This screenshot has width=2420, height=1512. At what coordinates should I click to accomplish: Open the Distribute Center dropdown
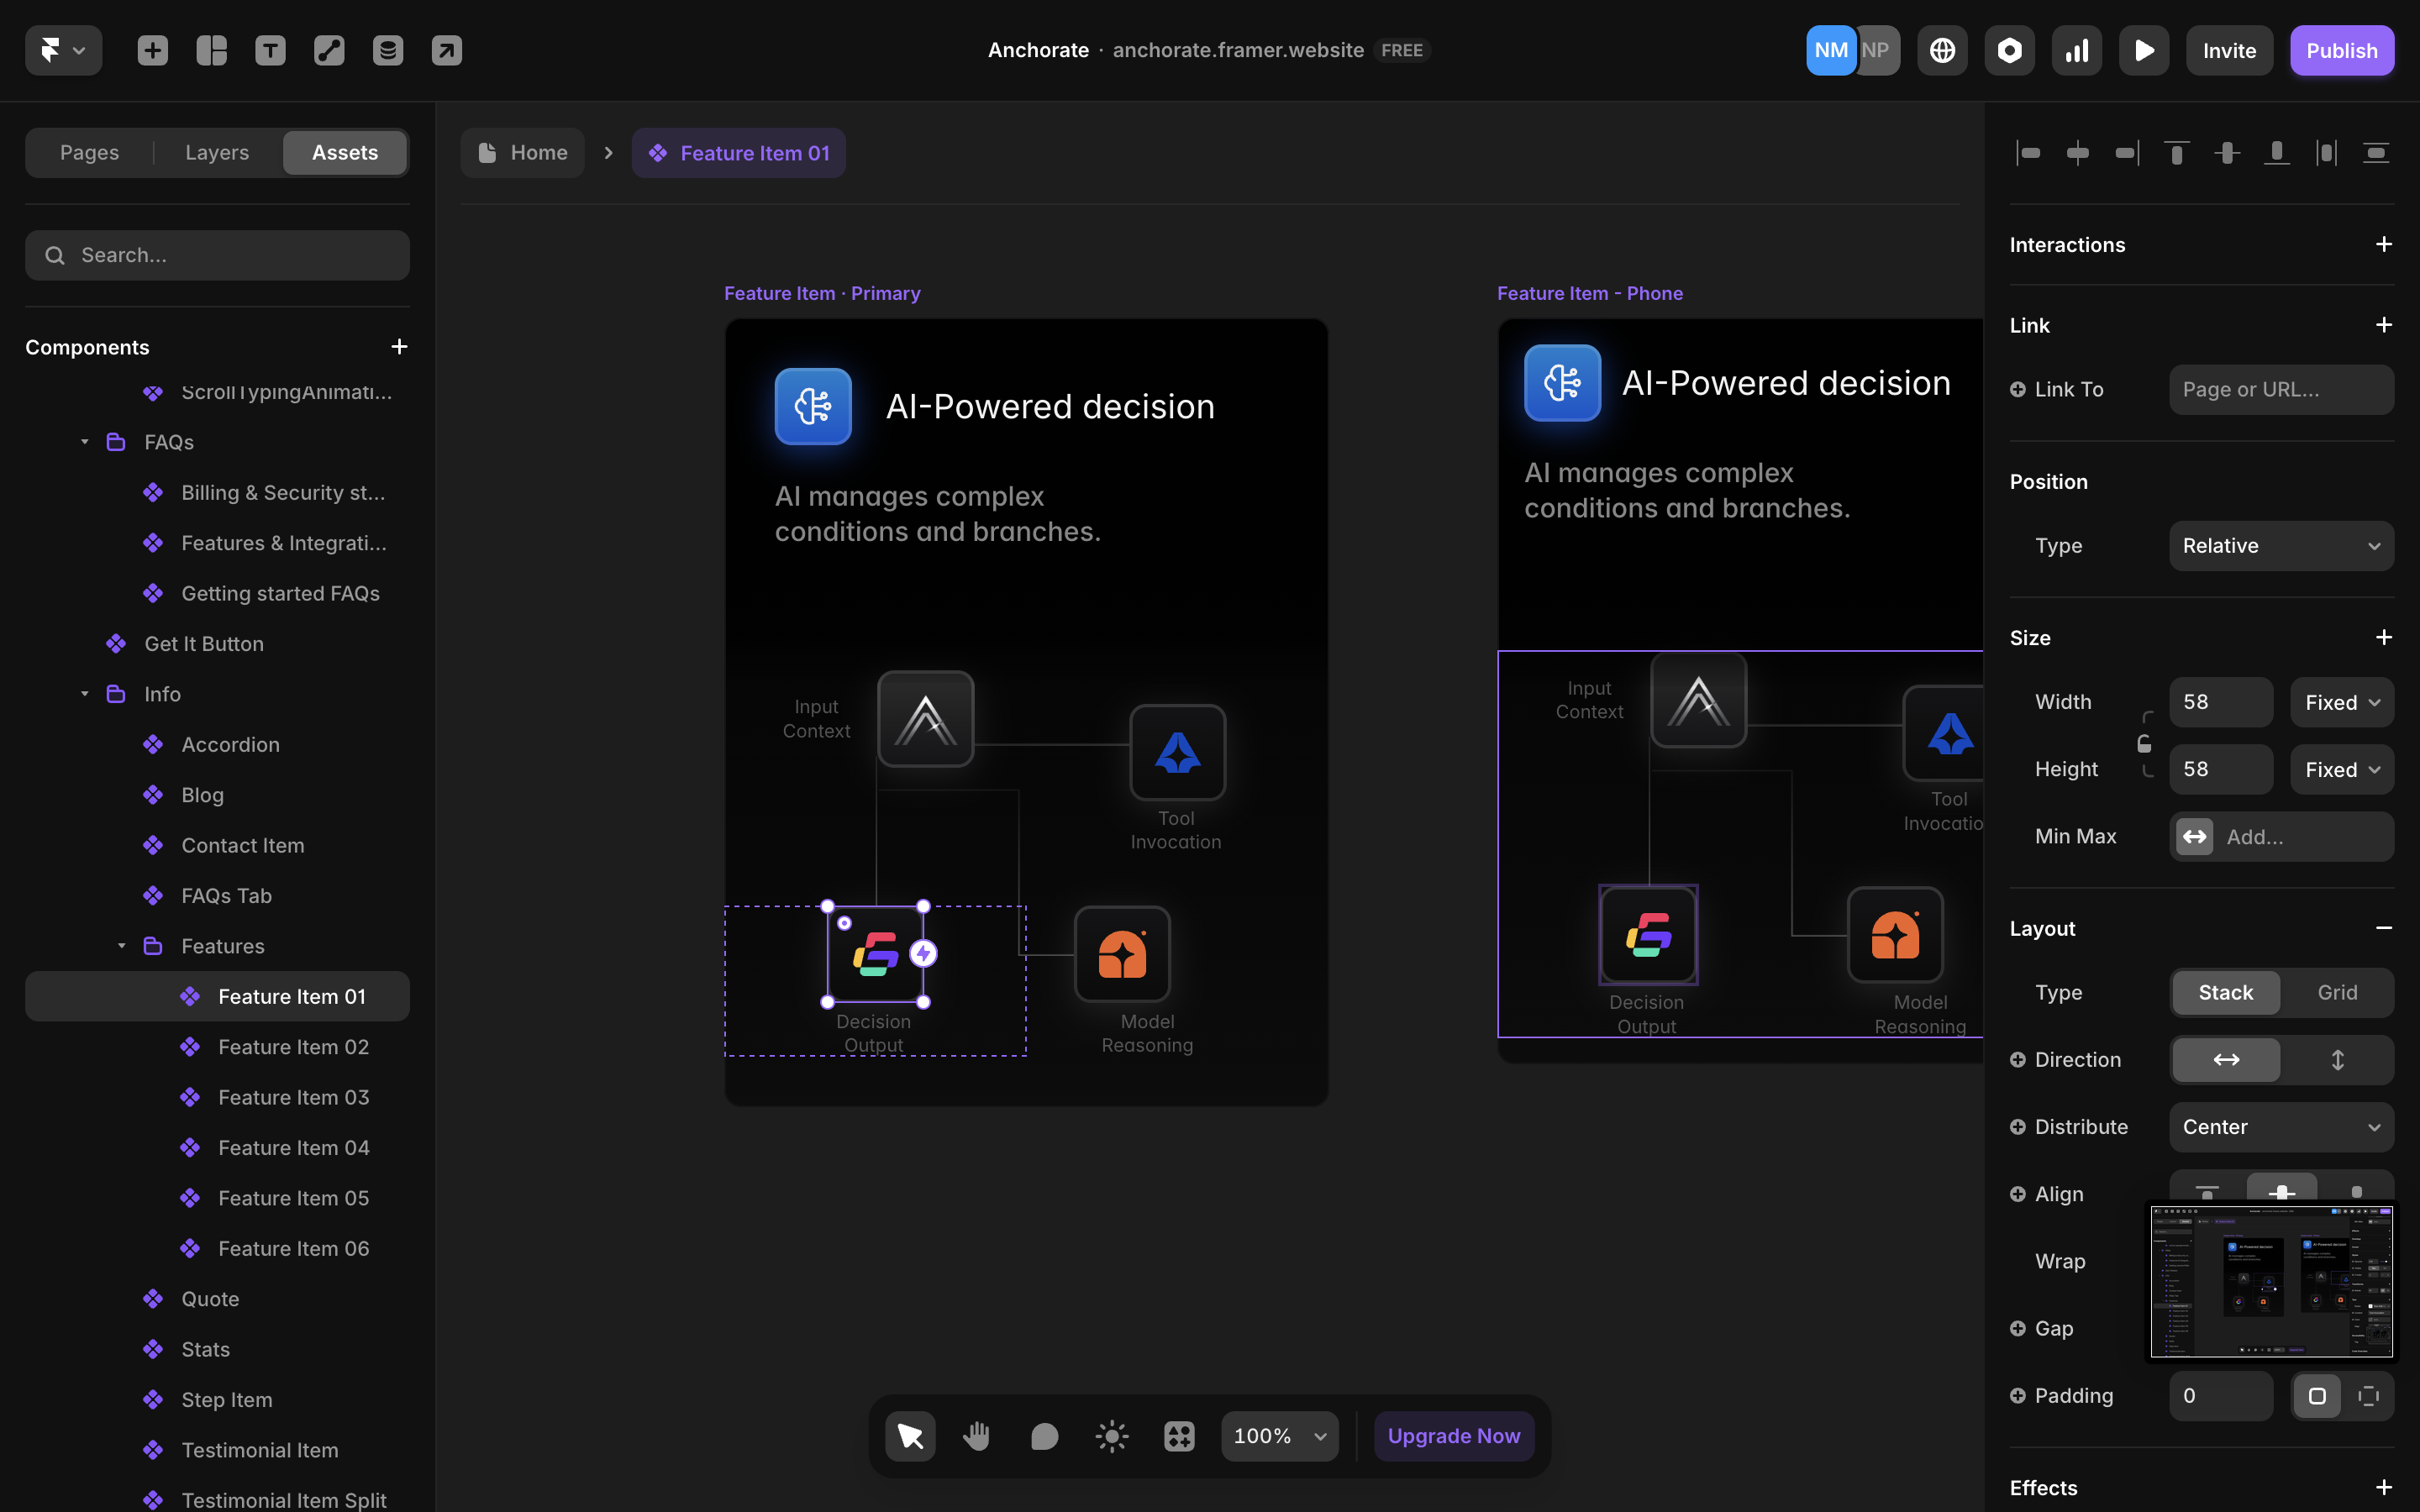2281,1127
